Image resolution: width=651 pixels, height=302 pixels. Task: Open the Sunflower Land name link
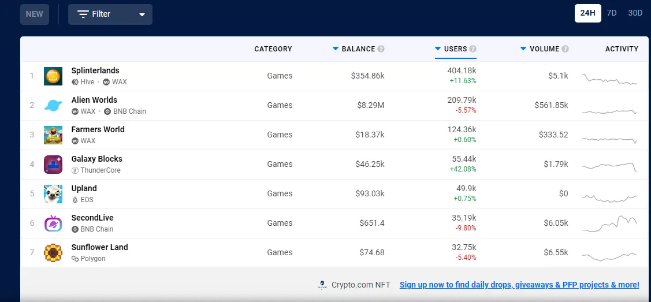click(99, 247)
